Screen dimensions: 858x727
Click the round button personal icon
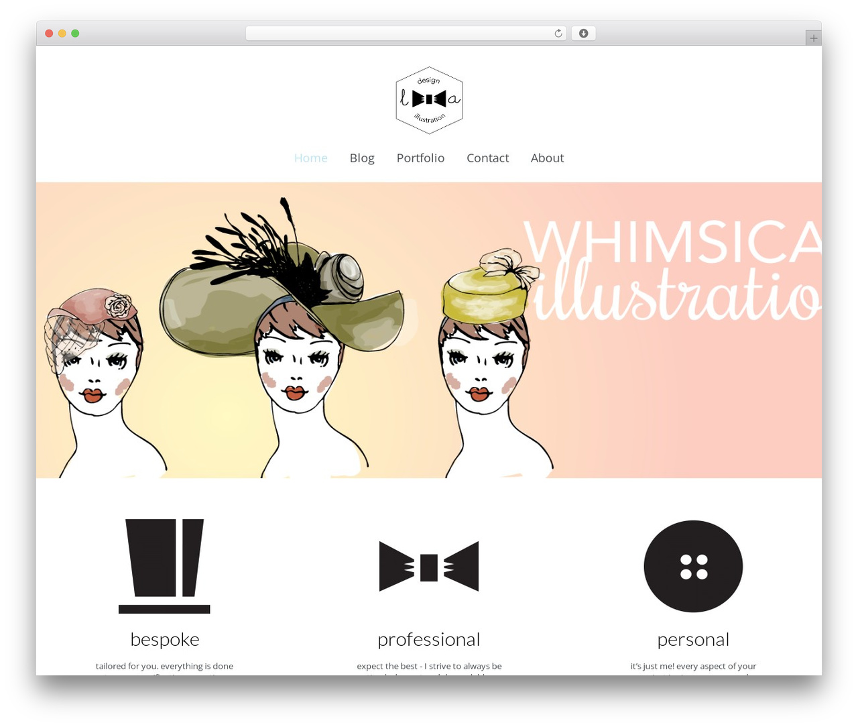[693, 566]
